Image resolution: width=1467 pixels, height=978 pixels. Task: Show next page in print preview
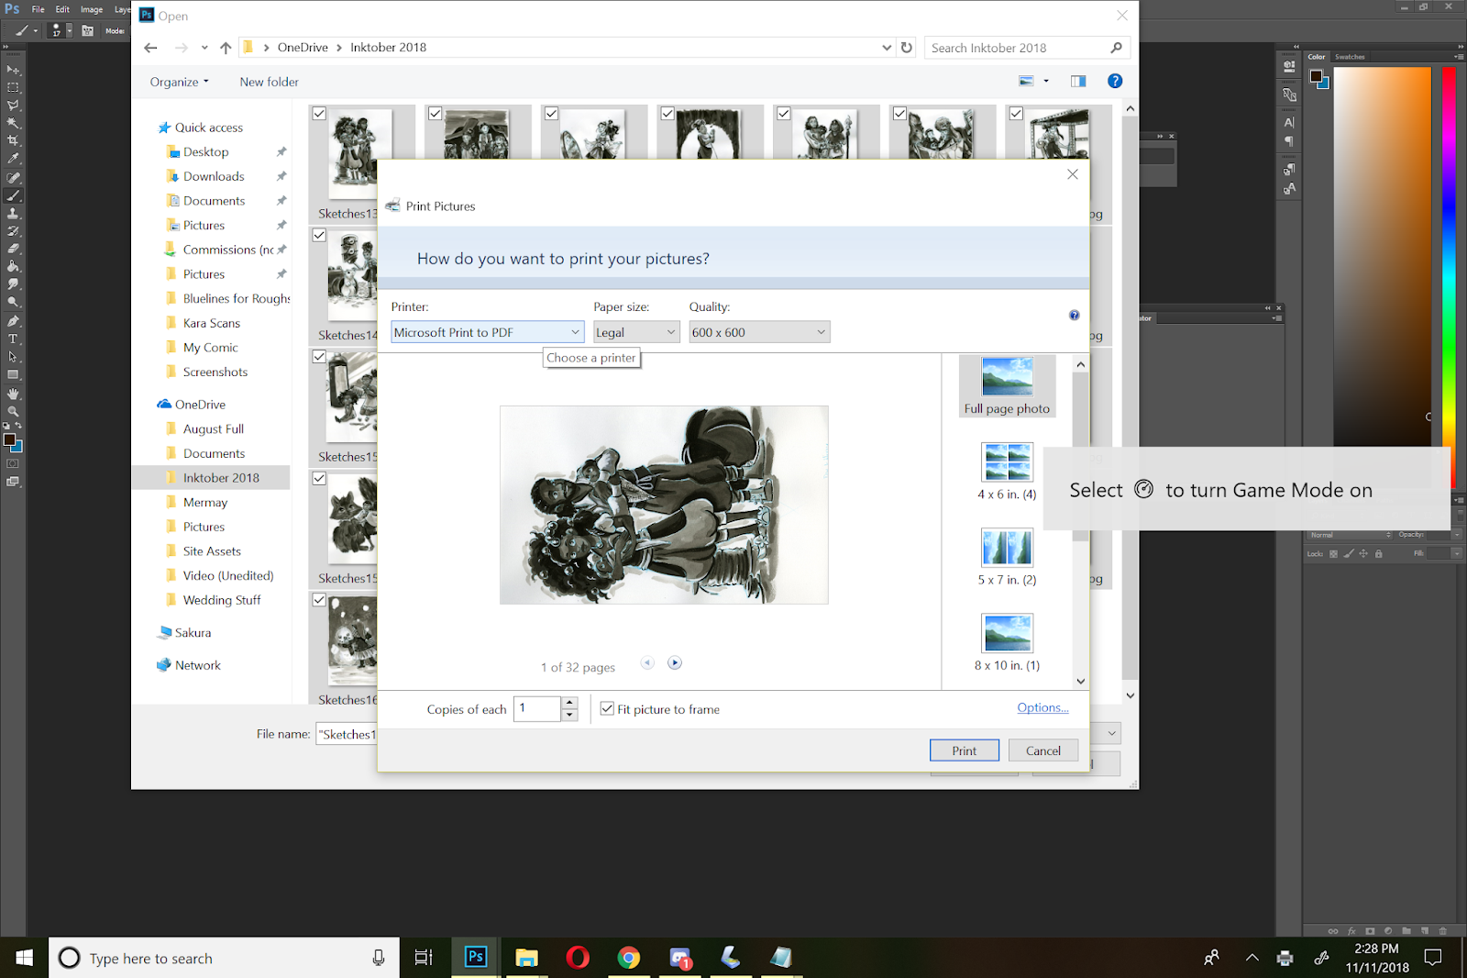pos(675,662)
